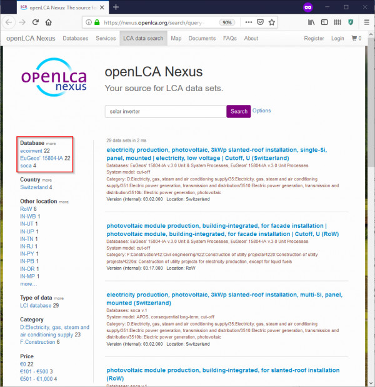This screenshot has height=387, width=375.
Task: Filter by €0 price
Action: 23,365
